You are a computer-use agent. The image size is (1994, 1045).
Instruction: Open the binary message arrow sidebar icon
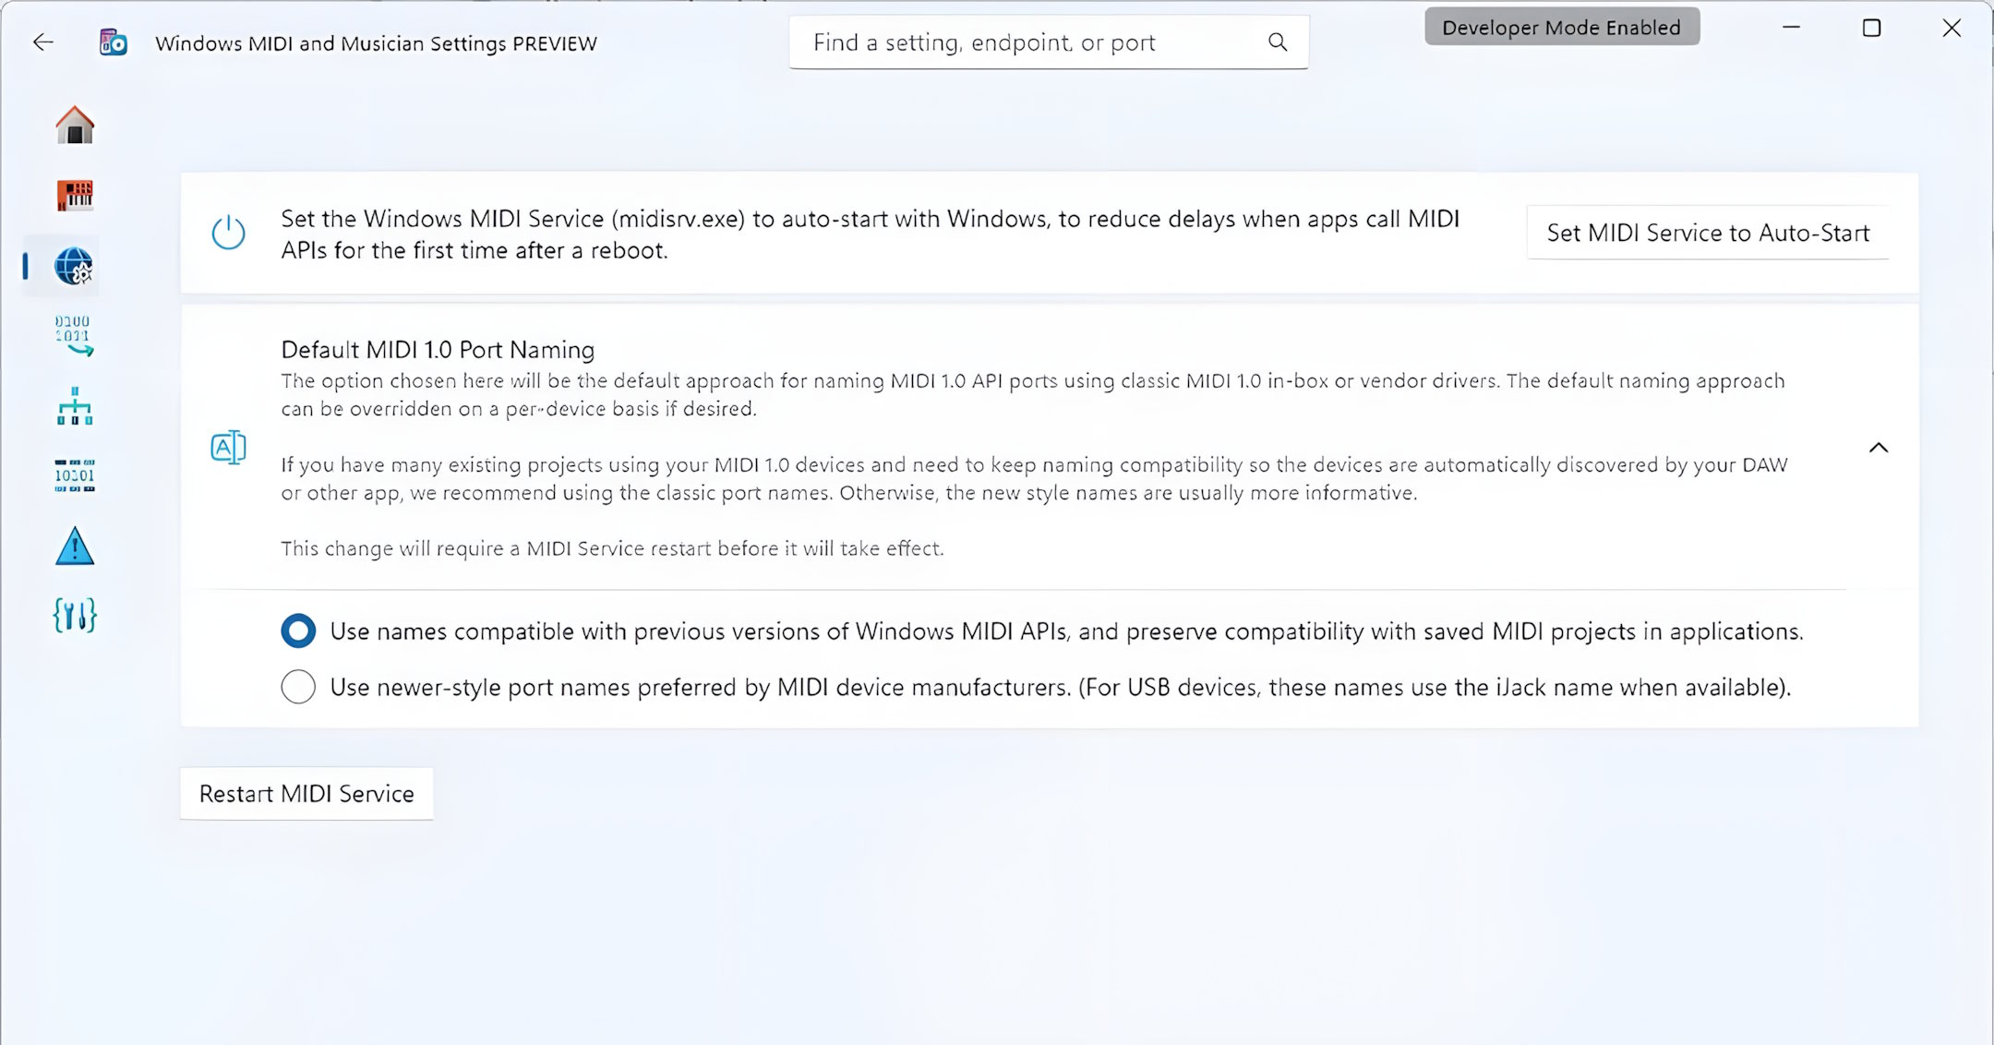pos(74,335)
